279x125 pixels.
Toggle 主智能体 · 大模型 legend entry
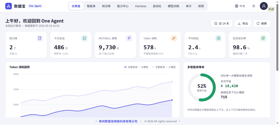pyautogui.click(x=136, y=67)
